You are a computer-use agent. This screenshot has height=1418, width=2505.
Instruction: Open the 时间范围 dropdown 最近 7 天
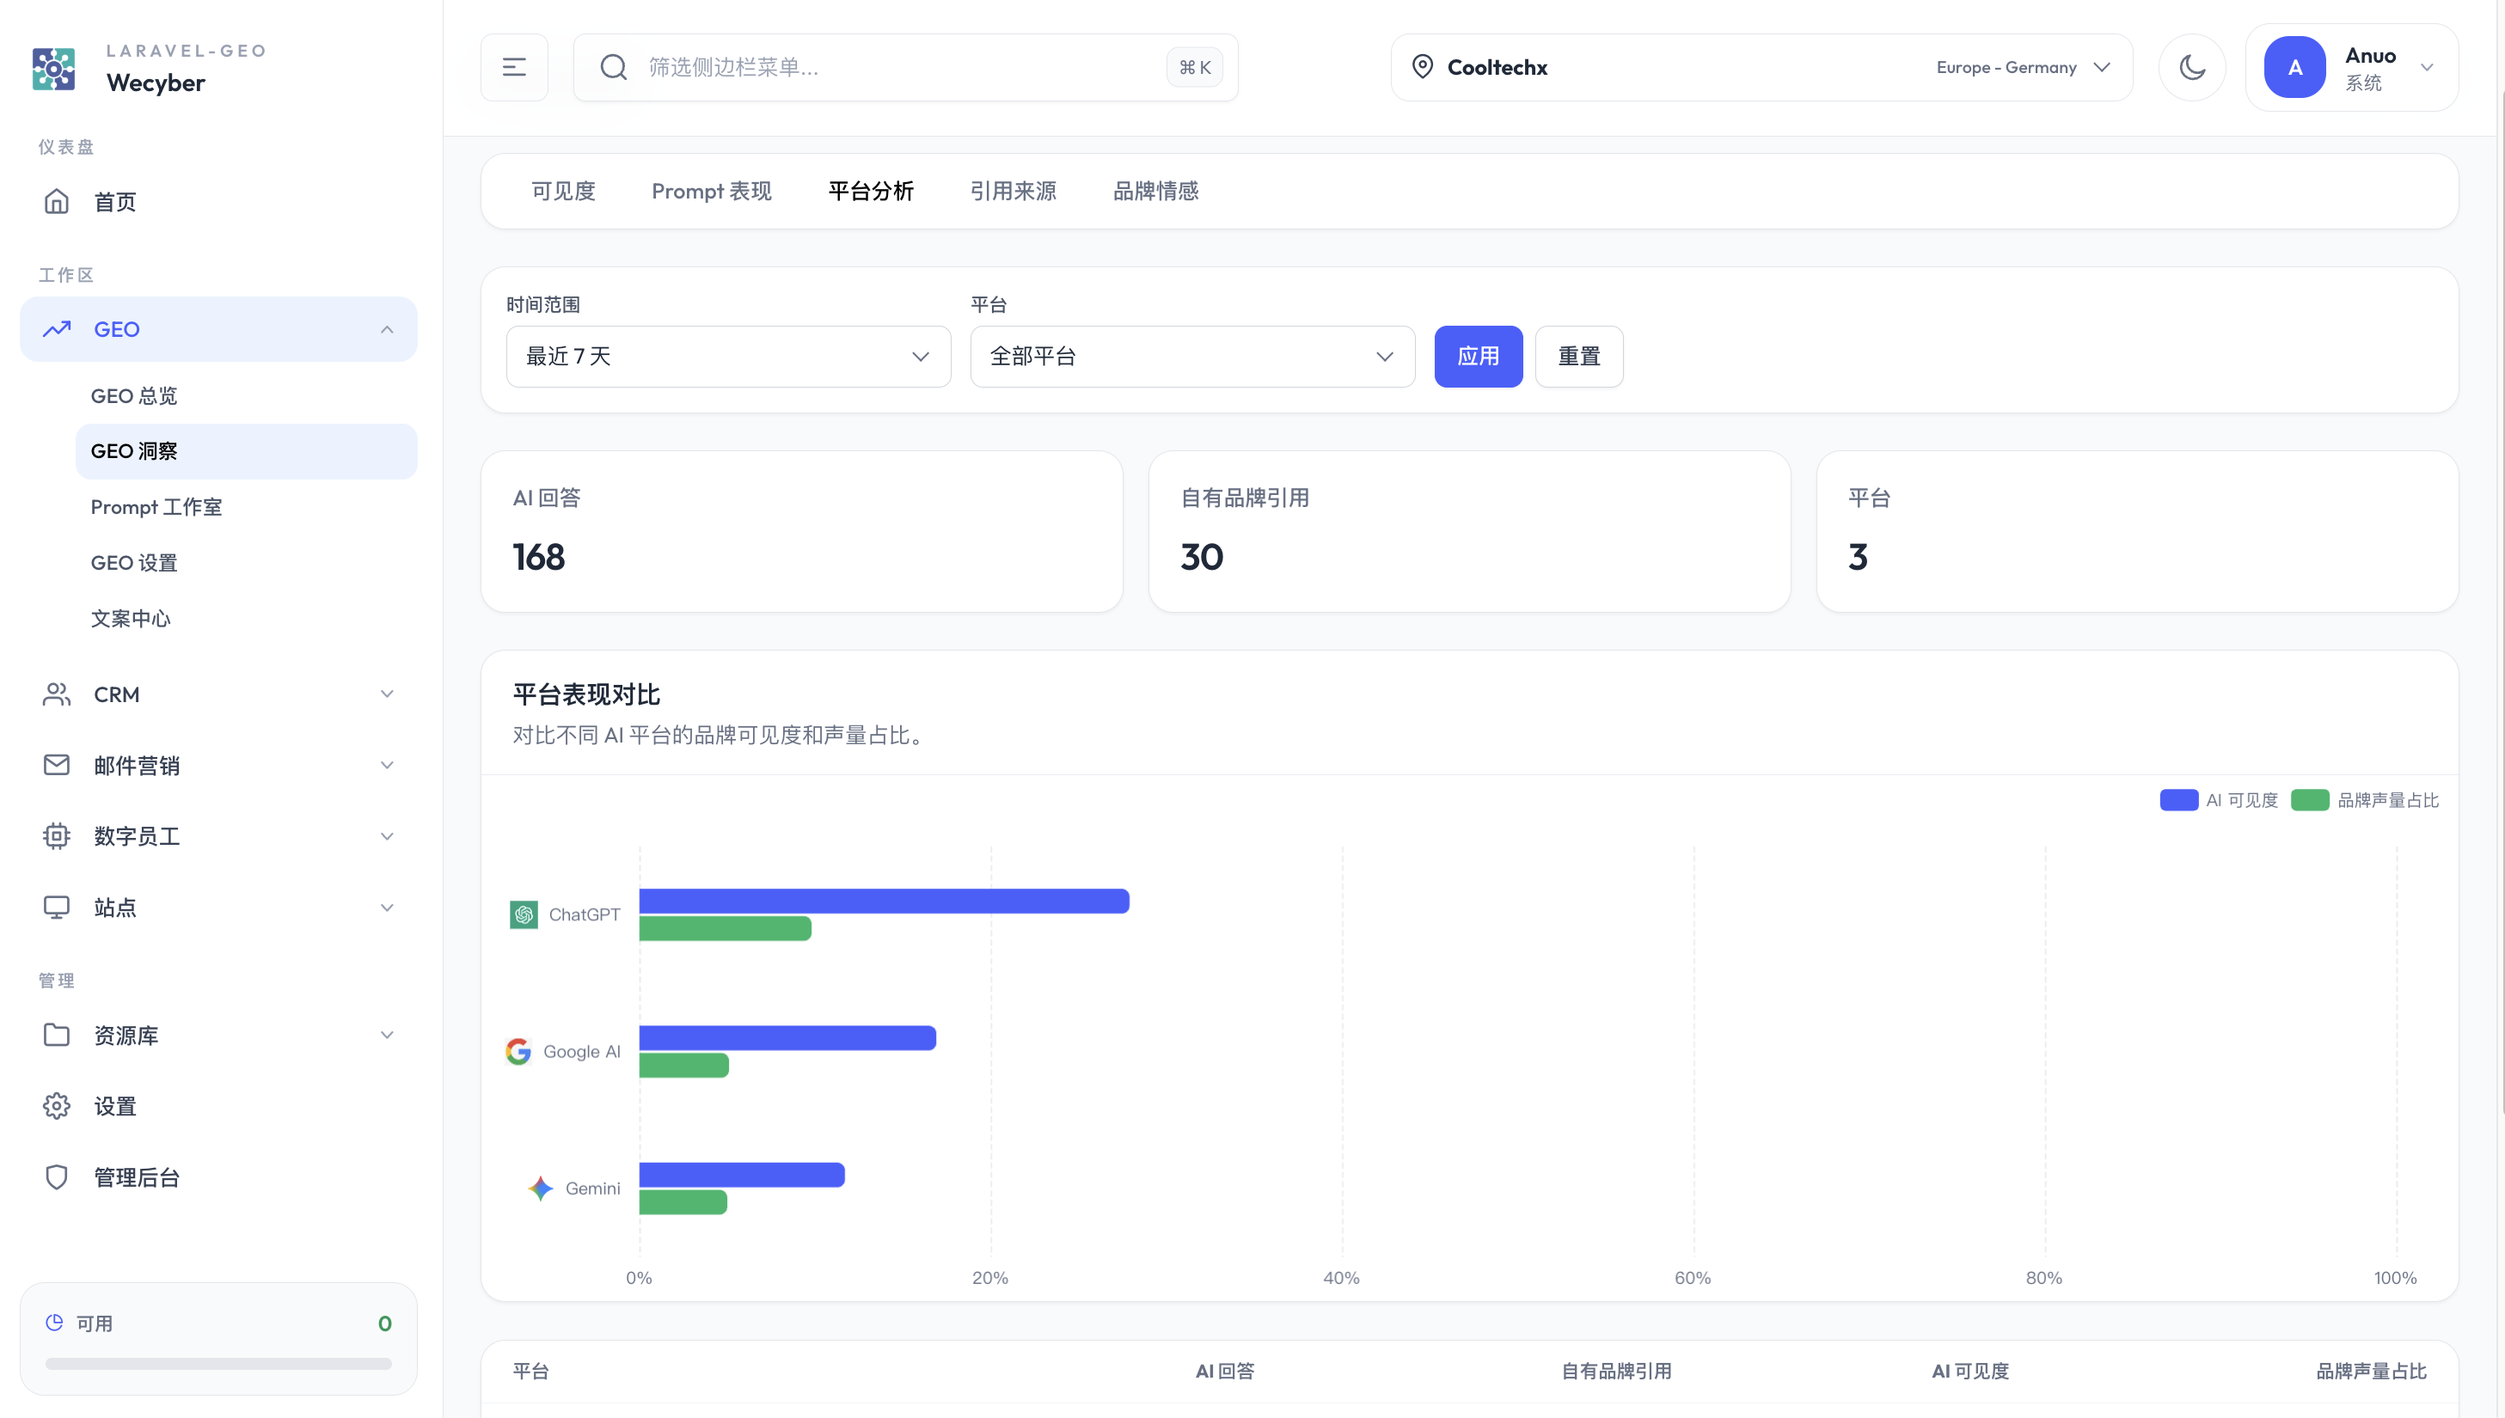(x=728, y=357)
